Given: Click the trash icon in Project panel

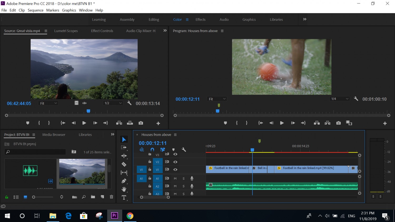Looking at the screenshot, I should tap(111, 197).
